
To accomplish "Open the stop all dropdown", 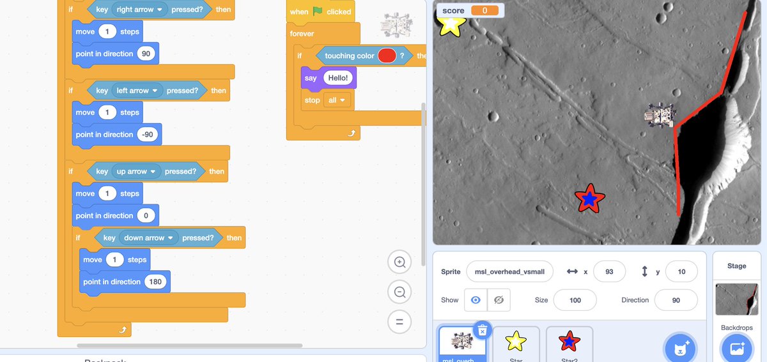I will point(337,100).
